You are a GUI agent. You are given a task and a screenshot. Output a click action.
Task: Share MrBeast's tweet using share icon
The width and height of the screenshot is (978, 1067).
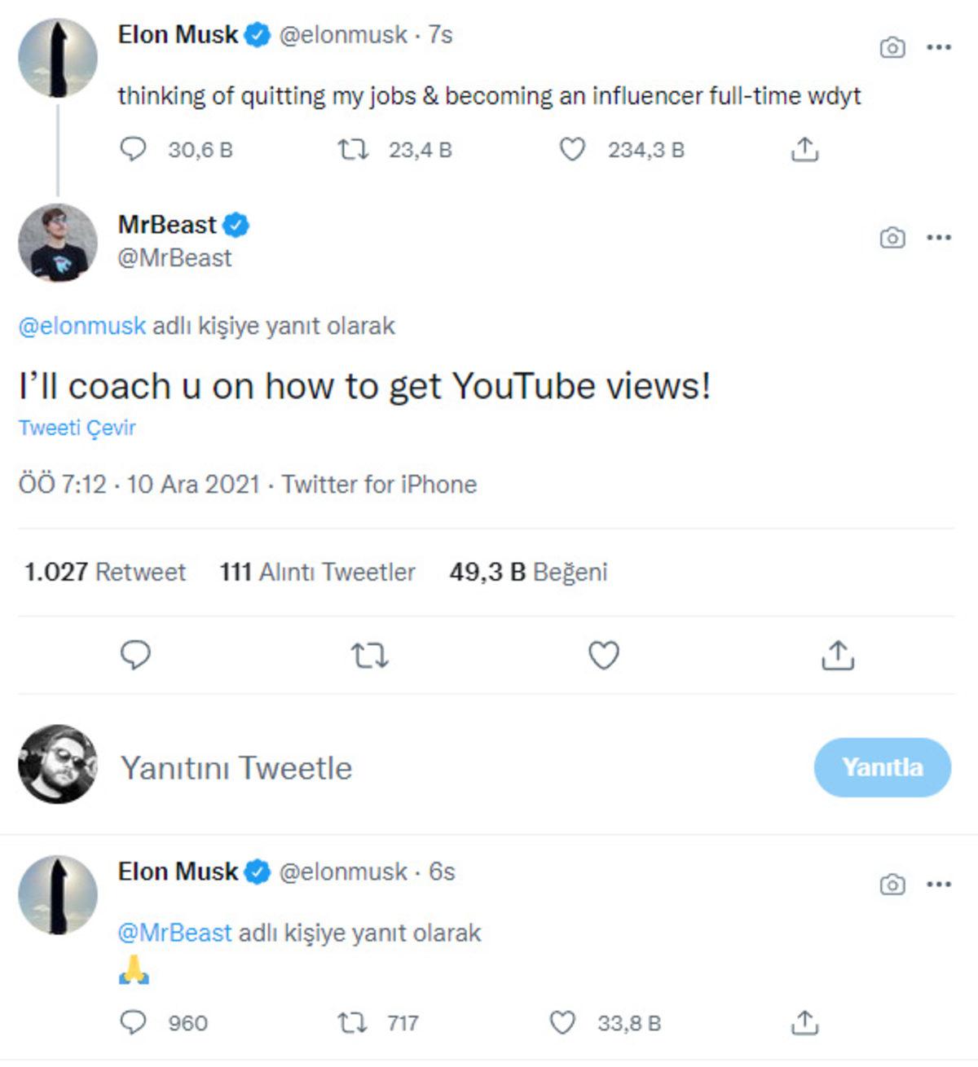[x=838, y=655]
